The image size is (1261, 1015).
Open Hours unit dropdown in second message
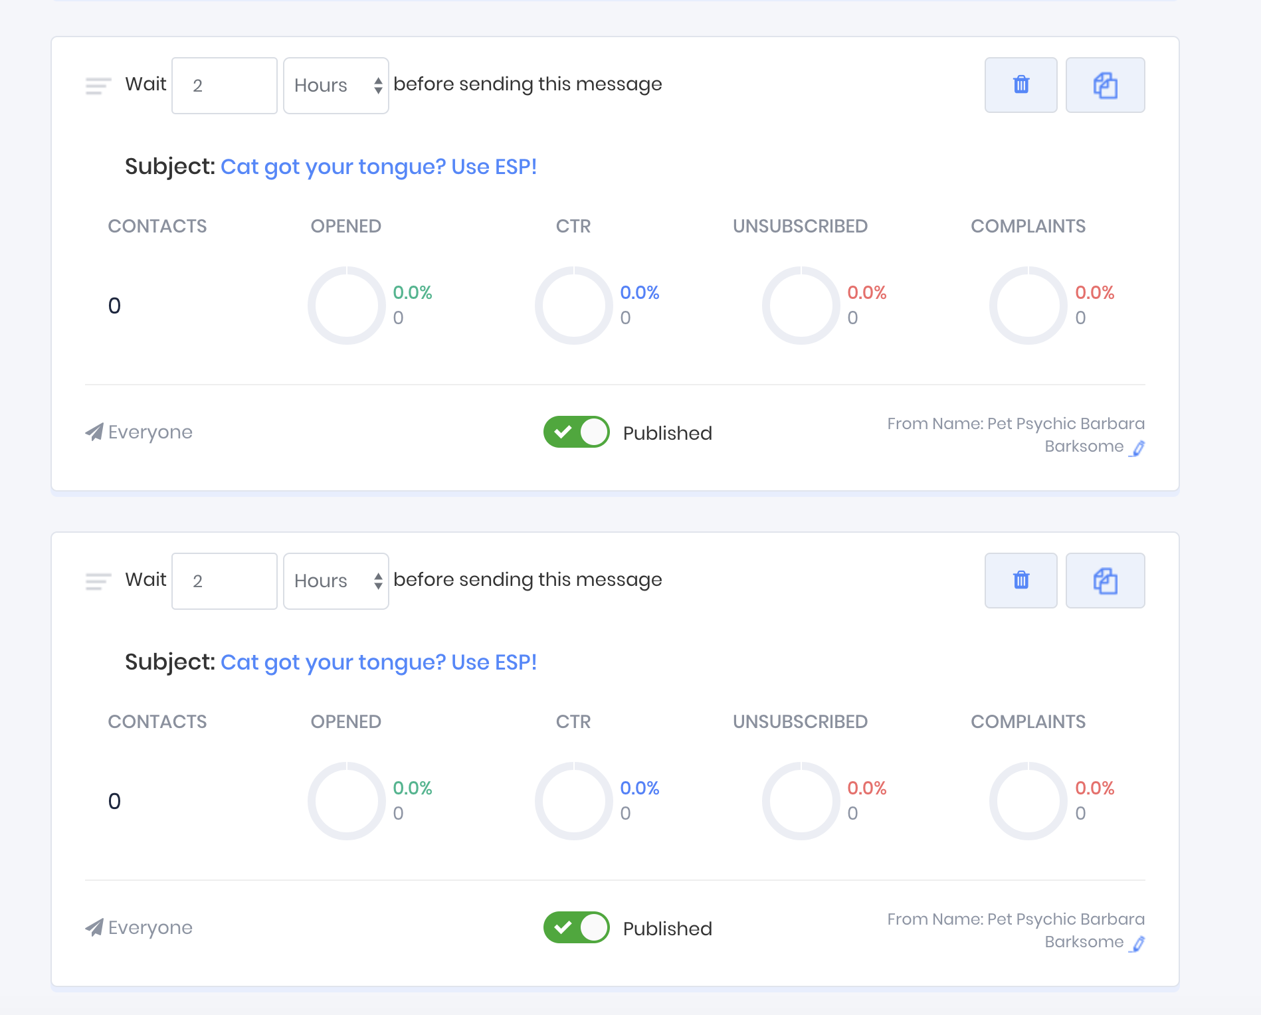click(x=336, y=581)
